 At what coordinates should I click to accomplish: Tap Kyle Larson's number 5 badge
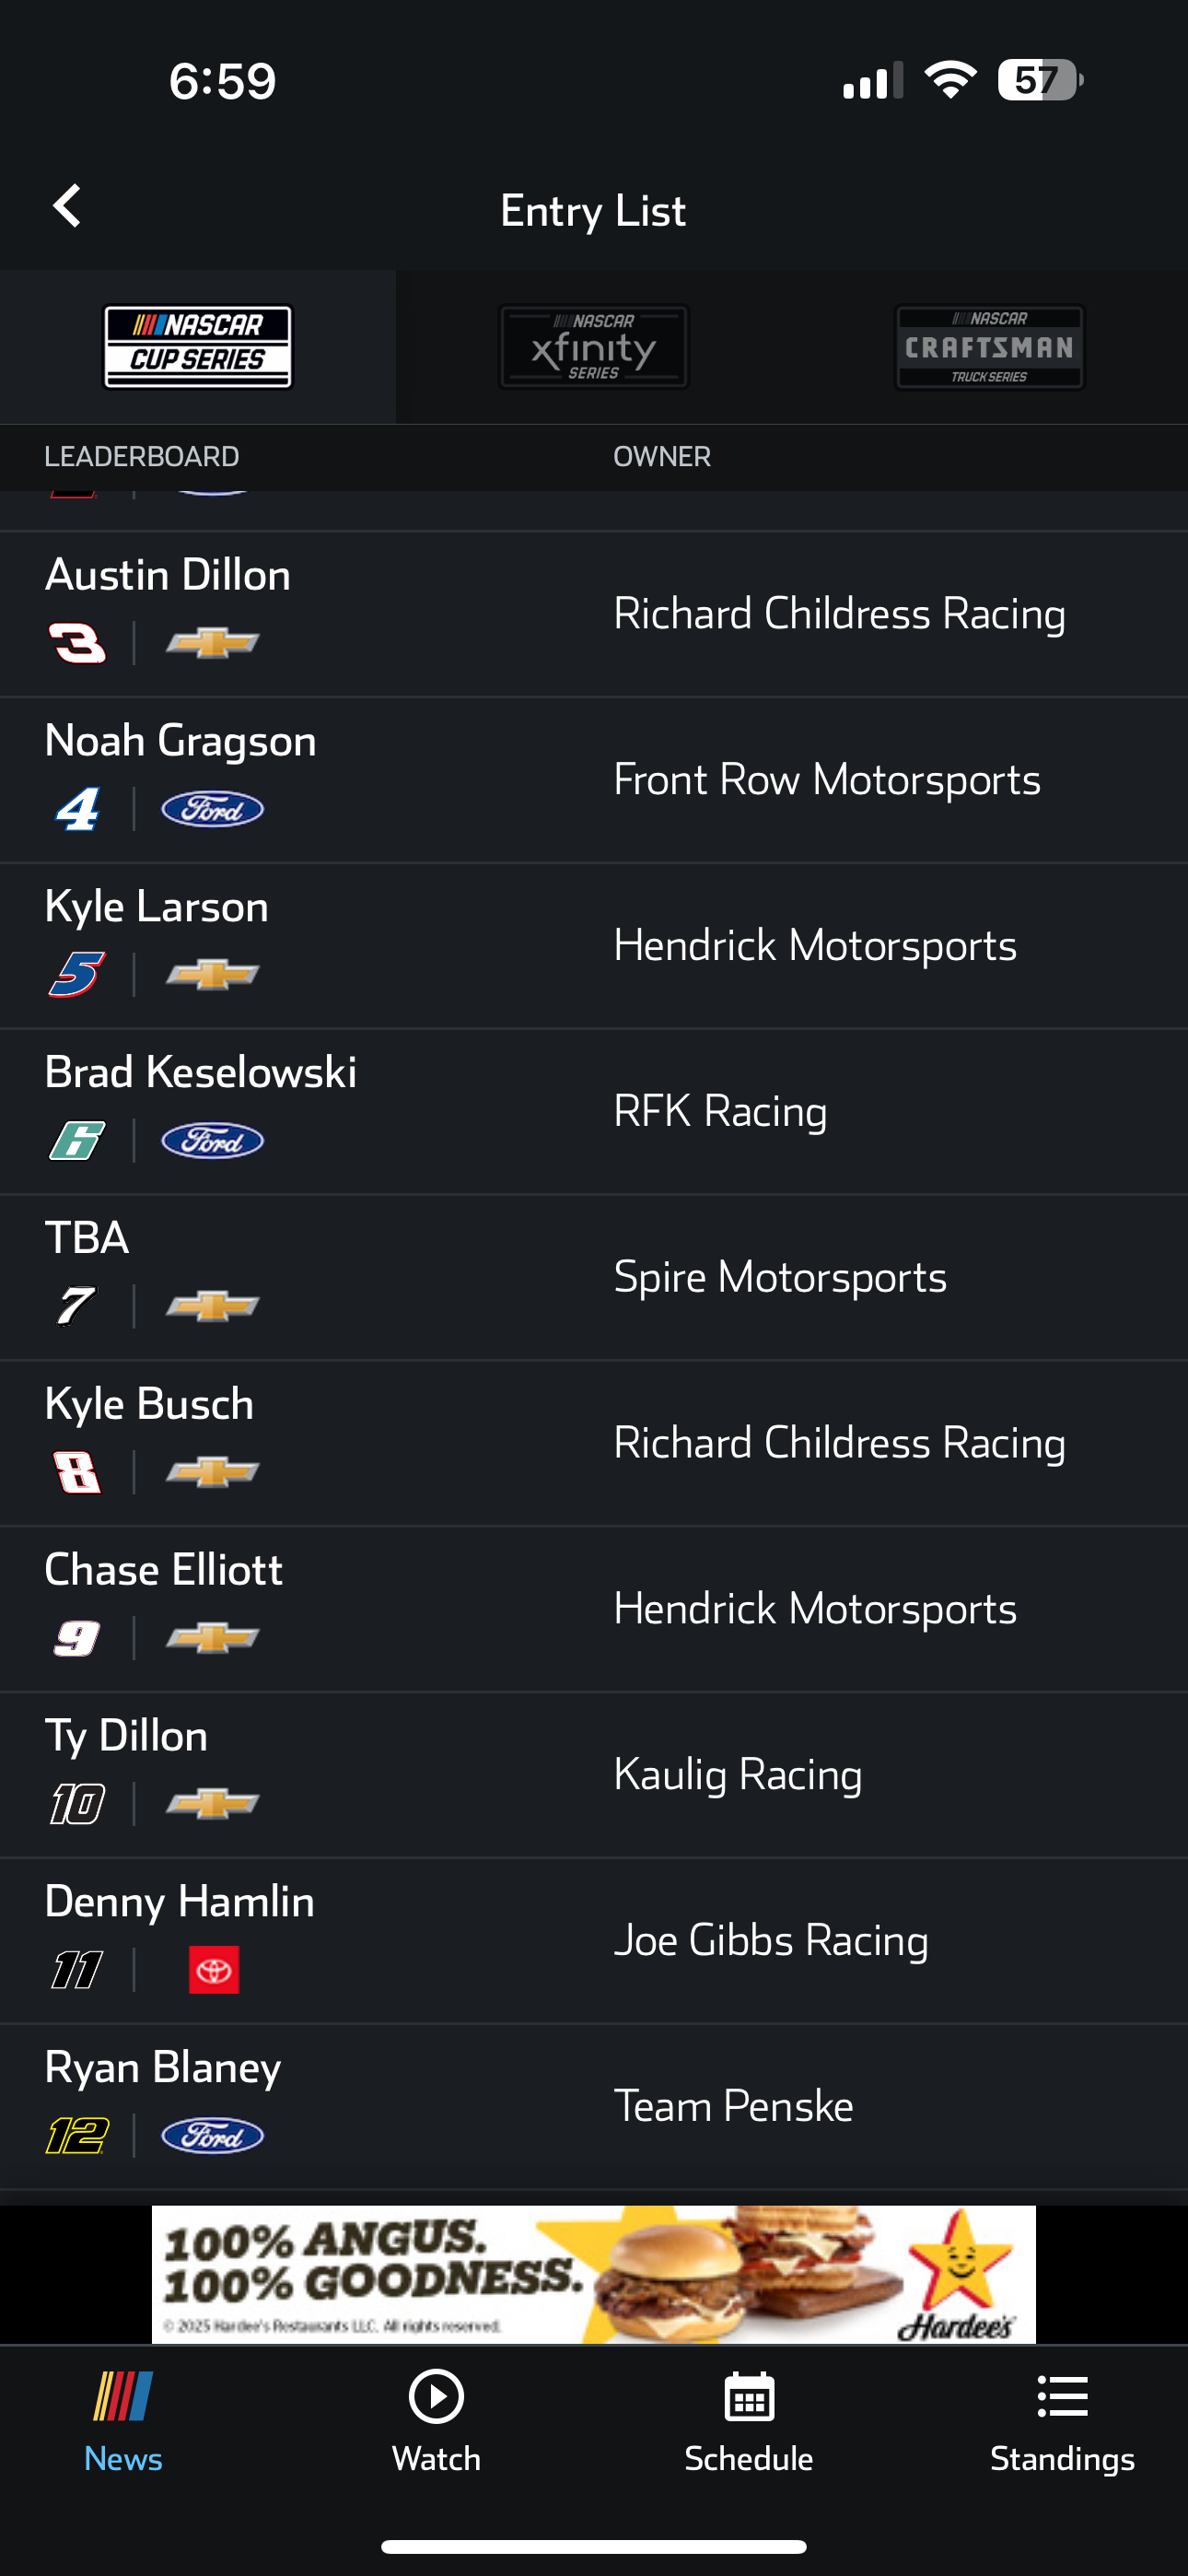point(77,975)
